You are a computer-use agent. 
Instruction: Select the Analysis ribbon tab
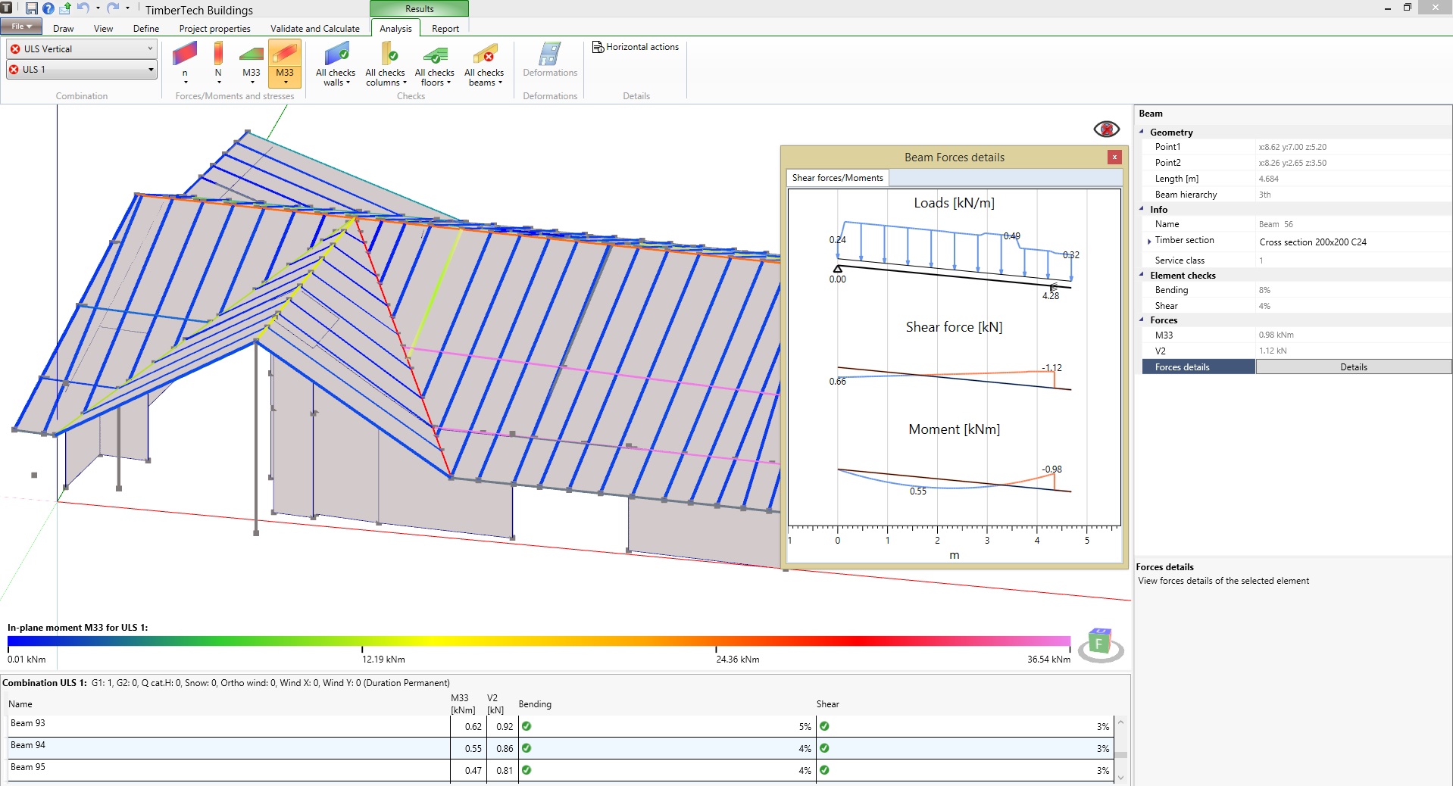[395, 29]
